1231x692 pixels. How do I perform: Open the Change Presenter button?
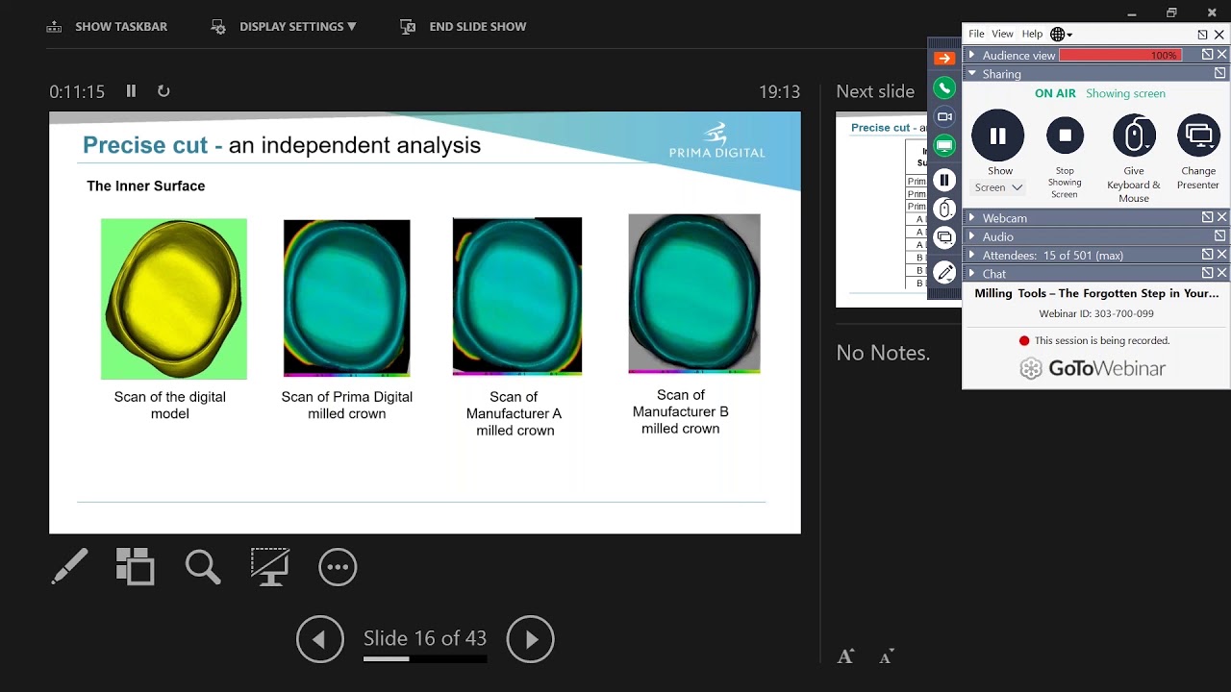[1198, 136]
